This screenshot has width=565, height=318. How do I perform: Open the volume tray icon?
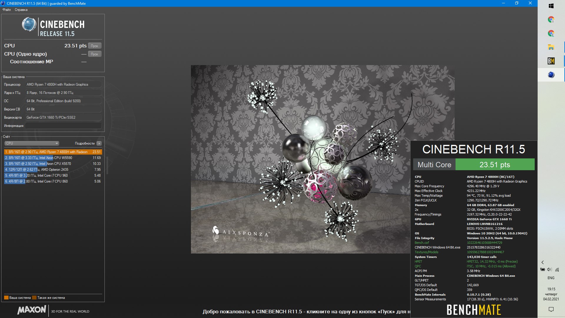(549, 269)
